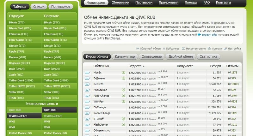Click the exchange-arrows badge on BTCstaff row

[124, 118]
